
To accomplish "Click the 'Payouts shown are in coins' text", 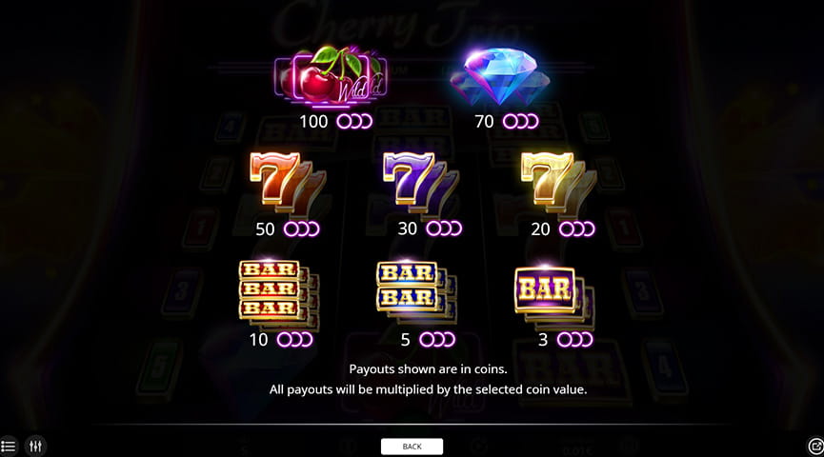I will pos(429,369).
